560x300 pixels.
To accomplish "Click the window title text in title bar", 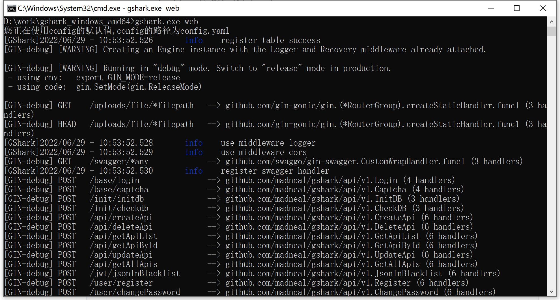I will (98, 8).
